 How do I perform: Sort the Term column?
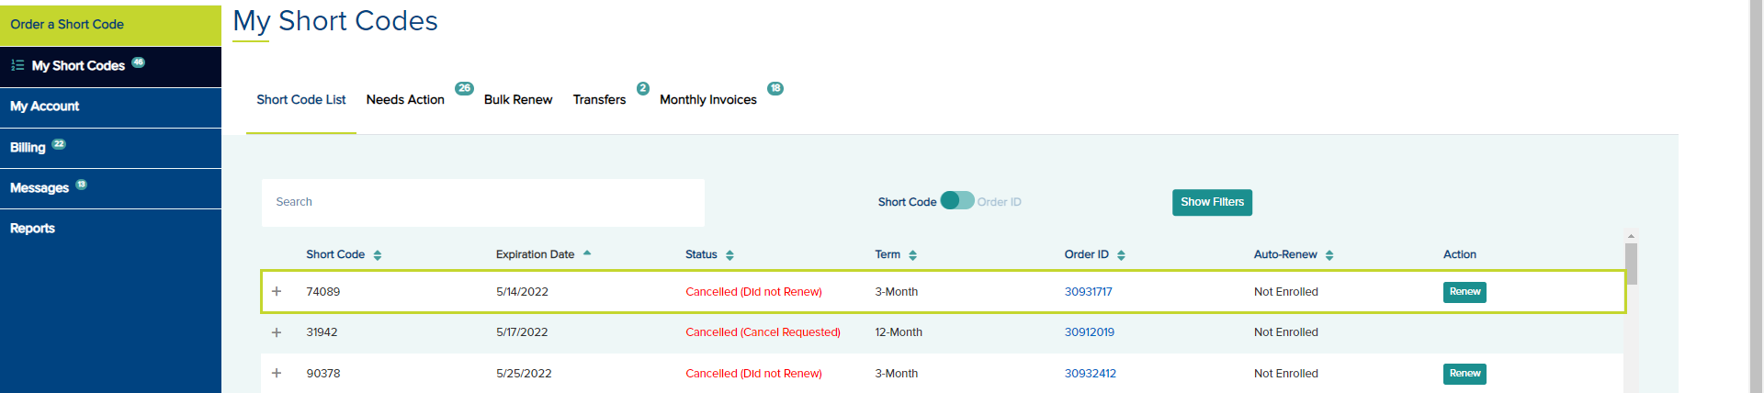(x=912, y=255)
